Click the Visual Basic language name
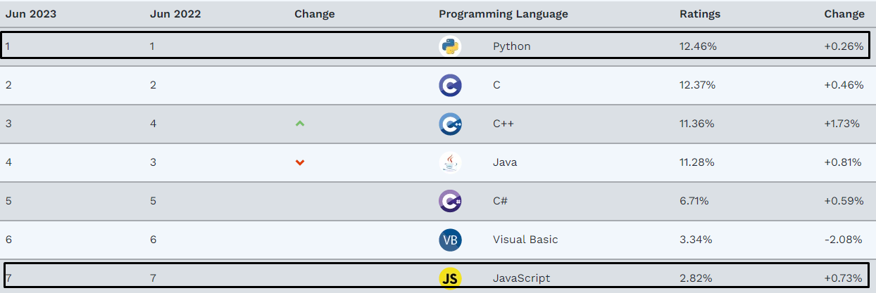 525,240
